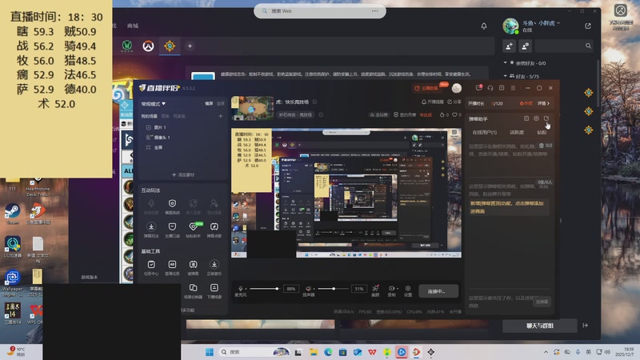Click the 录制 record icon

pyautogui.click(x=391, y=289)
